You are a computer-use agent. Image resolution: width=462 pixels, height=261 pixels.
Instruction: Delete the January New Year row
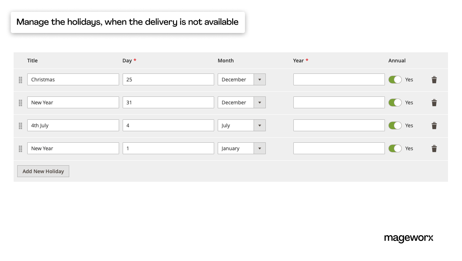(x=434, y=148)
